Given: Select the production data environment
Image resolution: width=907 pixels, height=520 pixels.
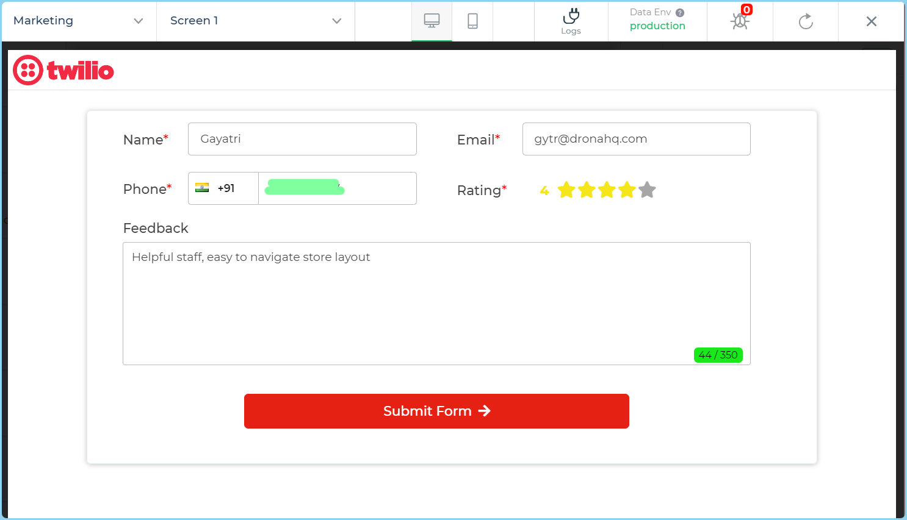Looking at the screenshot, I should [657, 26].
